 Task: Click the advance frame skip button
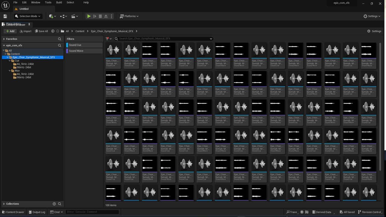click(95, 16)
